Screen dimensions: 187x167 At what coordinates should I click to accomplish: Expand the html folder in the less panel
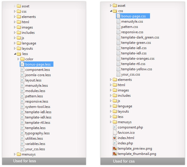15,22
